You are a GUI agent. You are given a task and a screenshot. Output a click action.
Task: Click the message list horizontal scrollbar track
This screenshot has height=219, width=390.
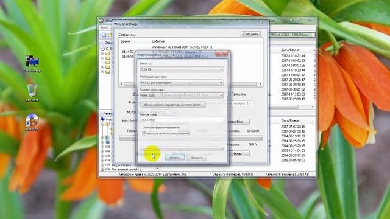191,85
